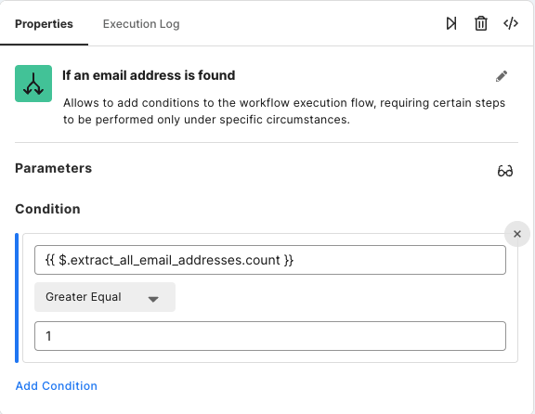Open the Greater Equal operator dropdown
Image resolution: width=535 pixels, height=414 pixels.
[105, 297]
